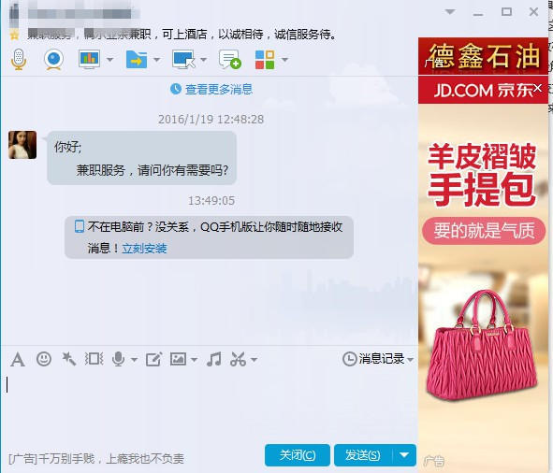This screenshot has height=473, width=553.
Task: Click the 发送(S) send button
Action: pos(363,455)
